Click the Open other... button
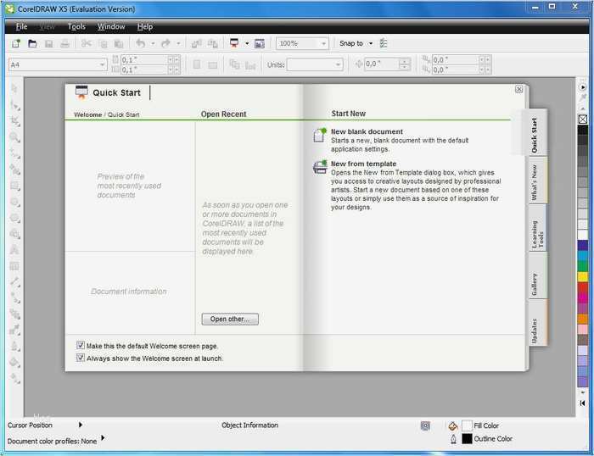 [230, 319]
